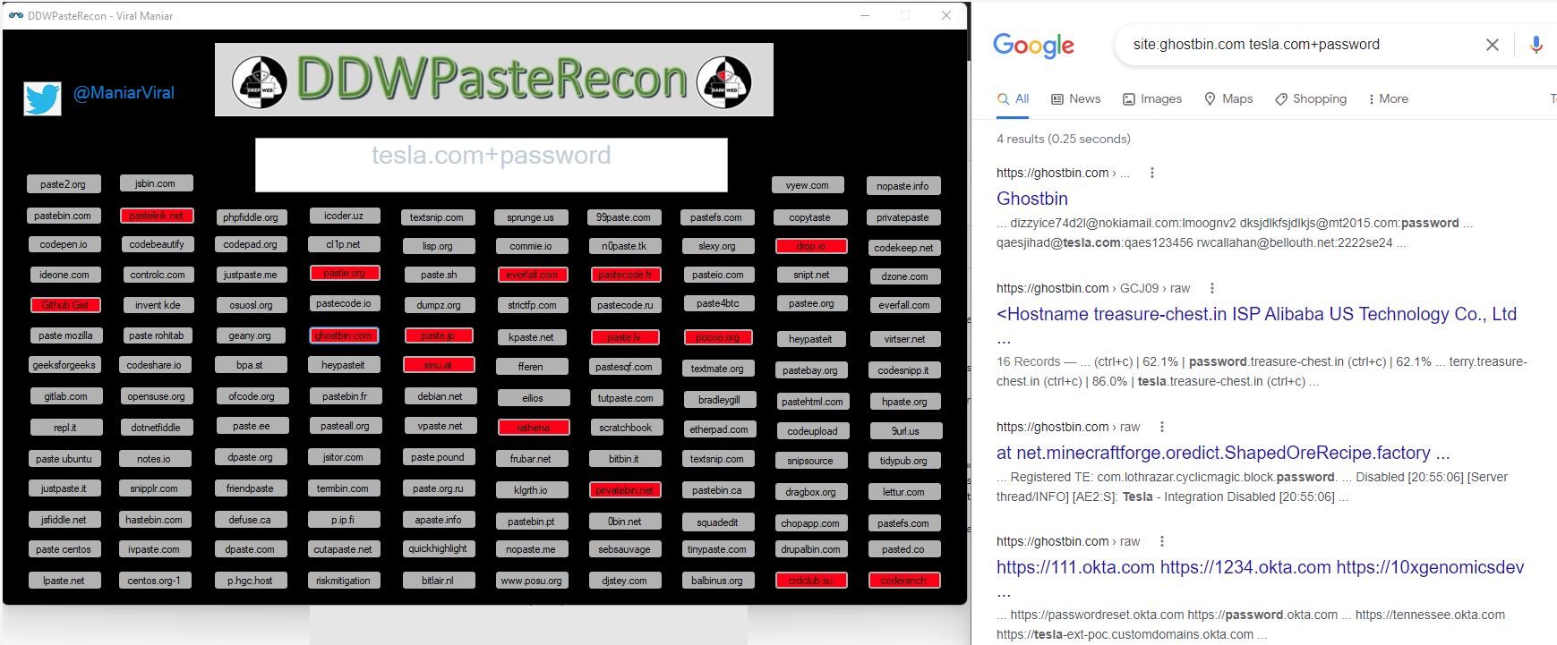The height and width of the screenshot is (645, 1557).
Task: Select the ideone.com button
Action: pos(64,275)
